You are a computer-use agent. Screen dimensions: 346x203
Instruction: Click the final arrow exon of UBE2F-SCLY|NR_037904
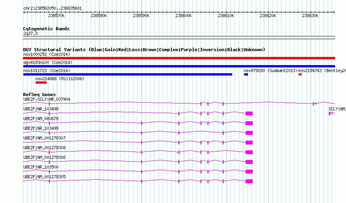point(315,103)
